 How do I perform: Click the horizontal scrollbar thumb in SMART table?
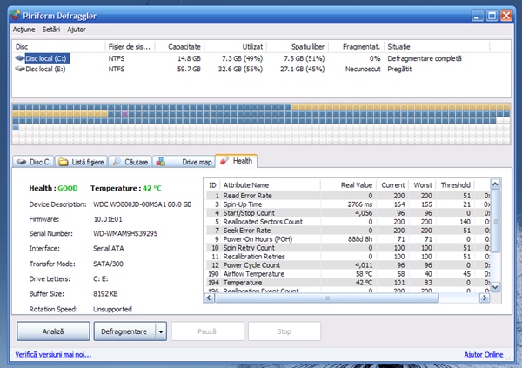327,298
